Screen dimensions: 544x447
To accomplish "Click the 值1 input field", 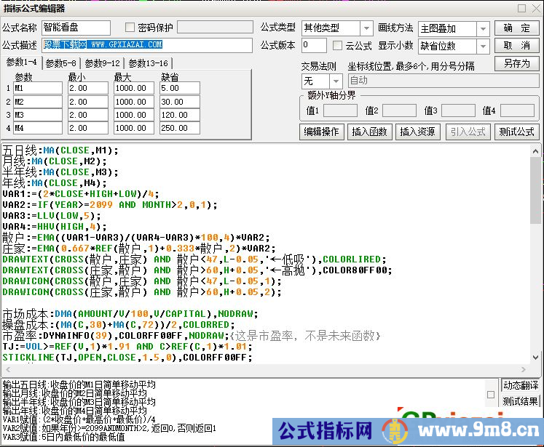I will pyautogui.click(x=340, y=110).
